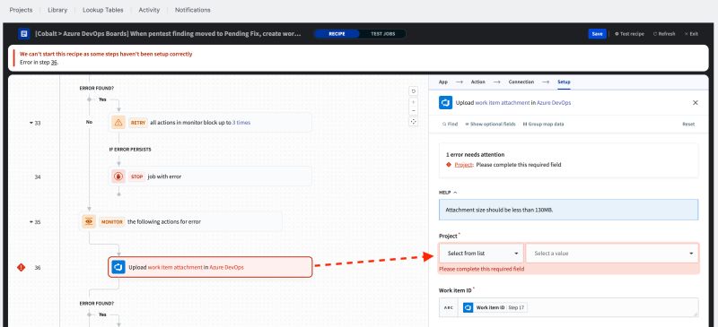Close the step setup panel
718x327 pixels.
pos(695,103)
